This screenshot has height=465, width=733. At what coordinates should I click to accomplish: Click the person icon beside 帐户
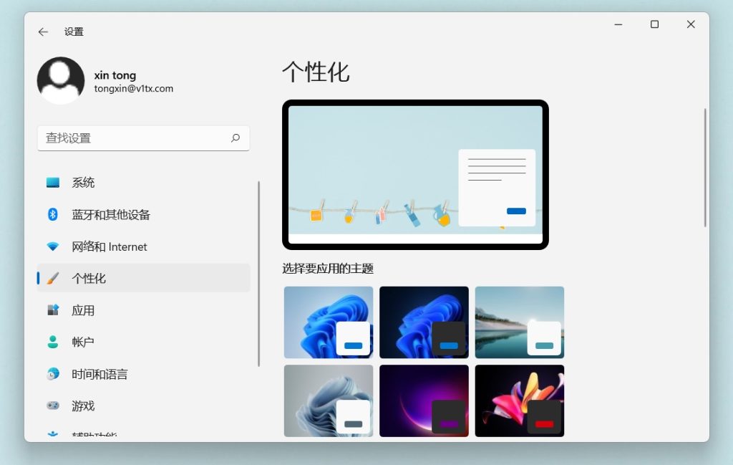pyautogui.click(x=53, y=342)
